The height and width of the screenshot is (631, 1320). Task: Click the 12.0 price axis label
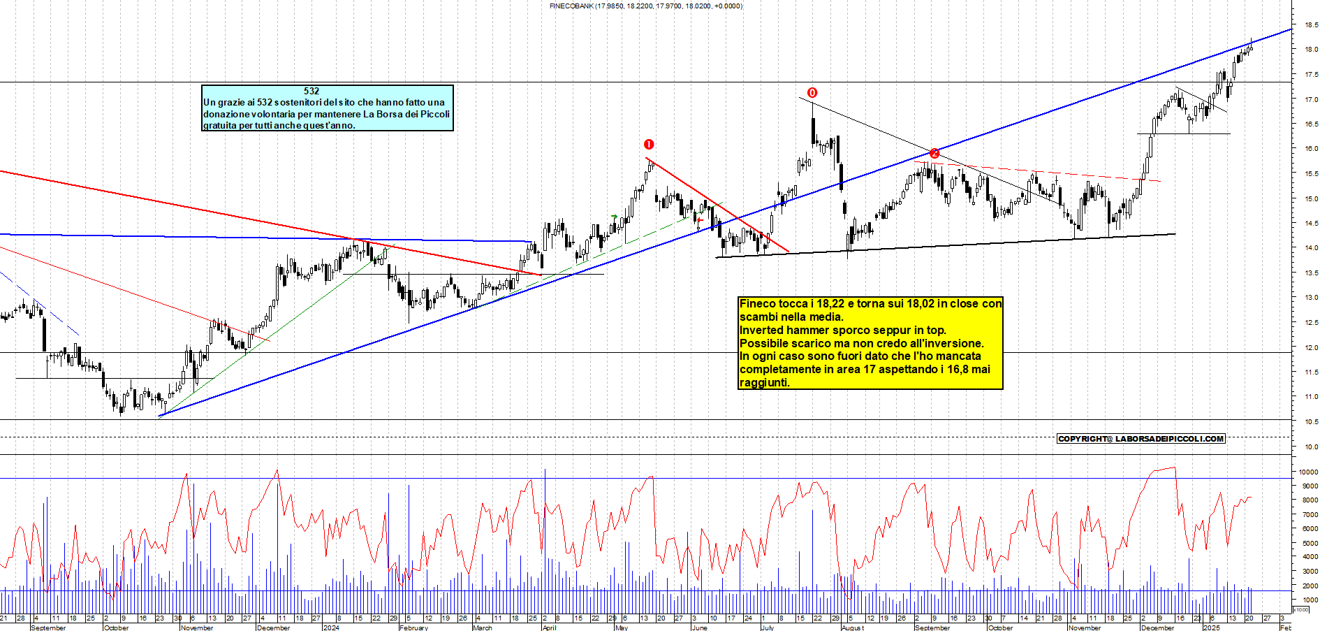tap(1311, 348)
